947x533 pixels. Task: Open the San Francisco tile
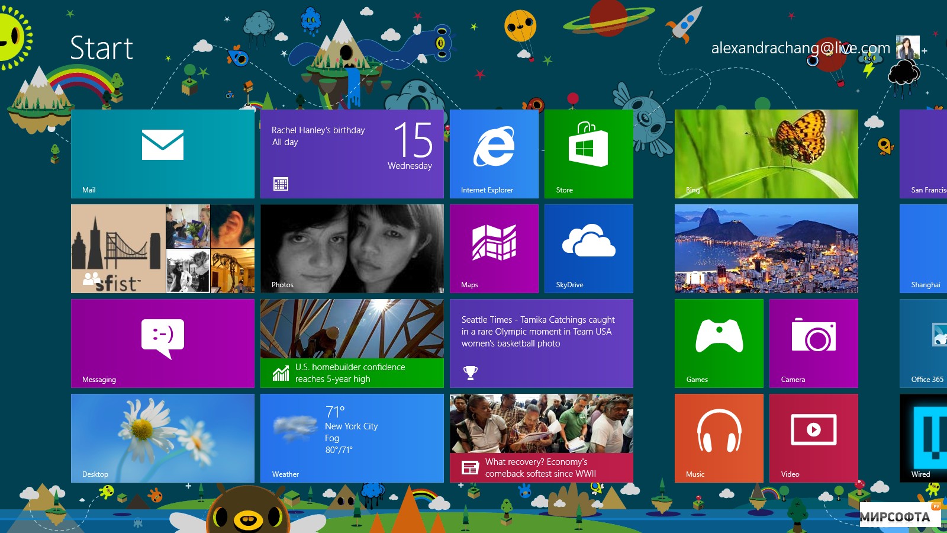click(923, 154)
